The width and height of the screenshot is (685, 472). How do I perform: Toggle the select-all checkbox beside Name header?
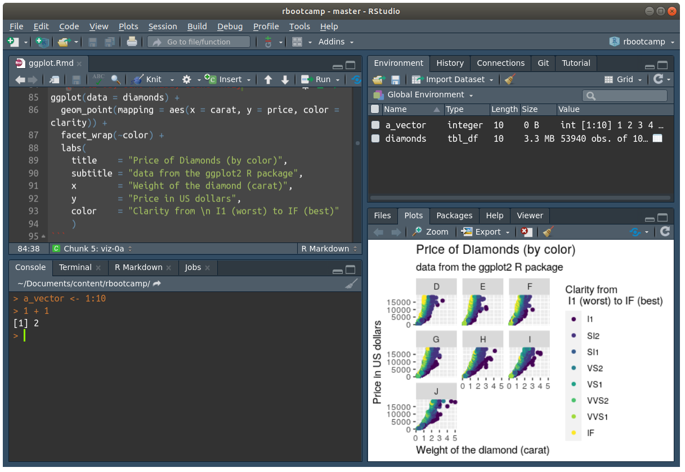[375, 109]
